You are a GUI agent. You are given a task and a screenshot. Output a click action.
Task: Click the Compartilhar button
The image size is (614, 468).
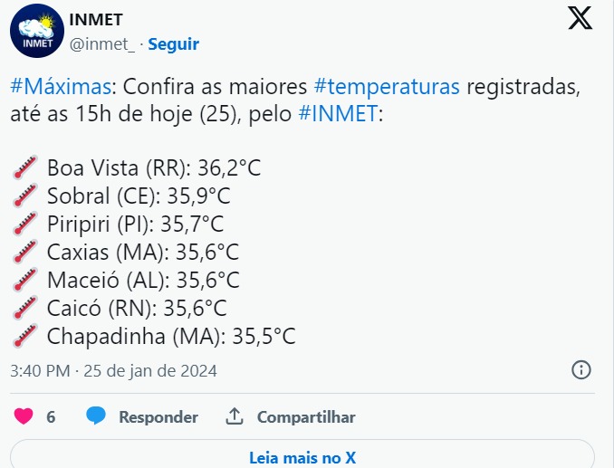(x=305, y=416)
